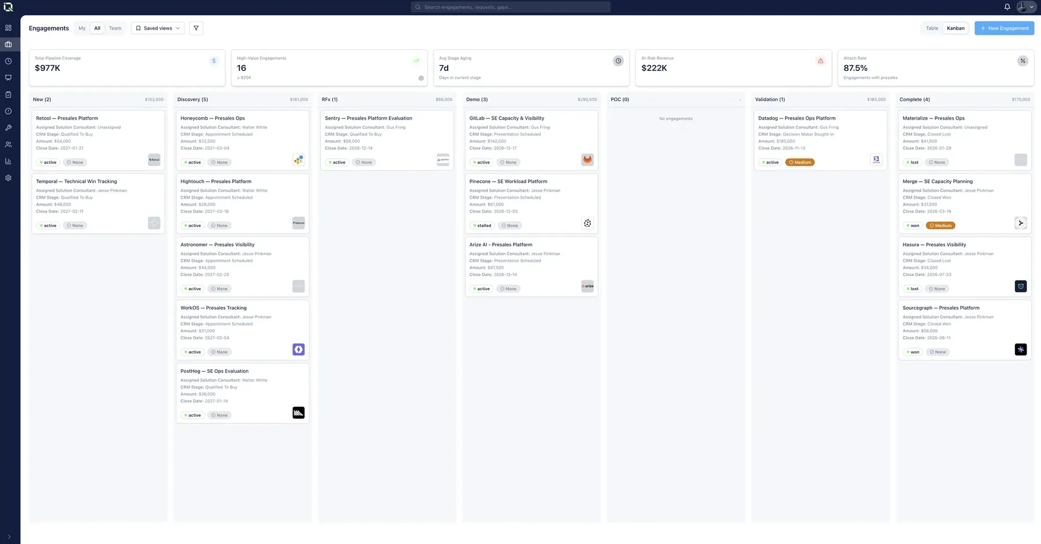This screenshot has width=1041, height=544.
Task: Click Pinecone logo on Pinecone card
Action: (587, 223)
